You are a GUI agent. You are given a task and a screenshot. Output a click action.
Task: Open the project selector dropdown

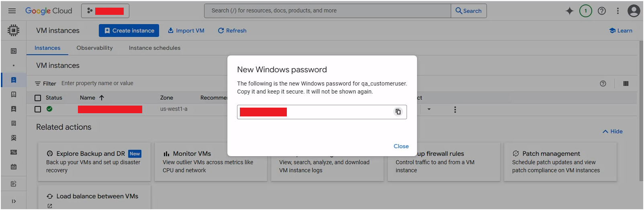point(105,11)
